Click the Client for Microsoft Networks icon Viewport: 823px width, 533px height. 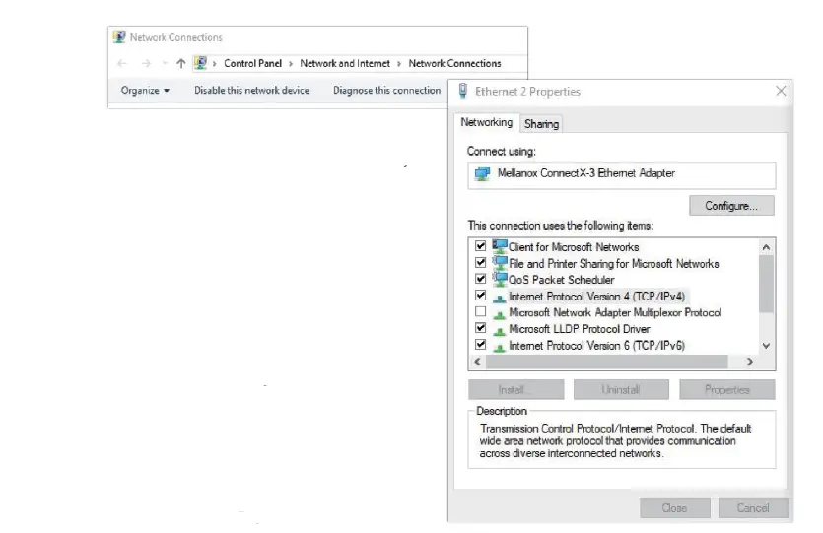tap(500, 246)
